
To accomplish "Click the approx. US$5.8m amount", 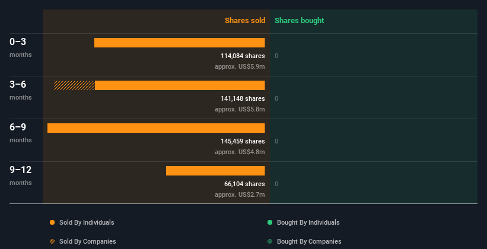I will 240,109.
